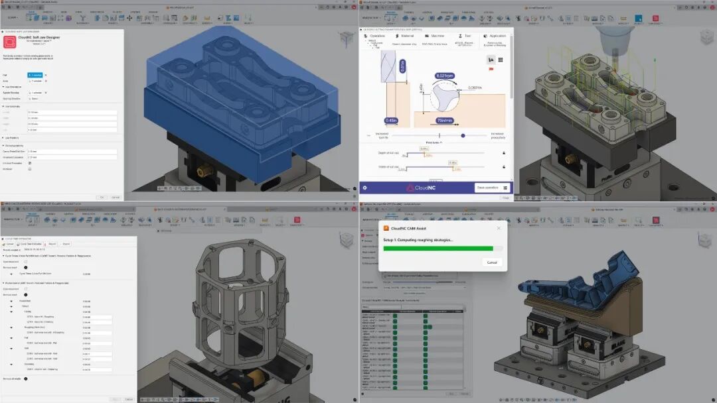Screen dimensions: 717x403
Task: Click the blue Part '1 selected' button
Action: [35, 75]
